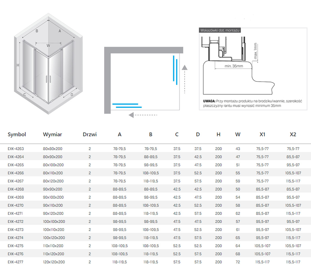
Task: Click the Symbol column header
Action: point(17,134)
